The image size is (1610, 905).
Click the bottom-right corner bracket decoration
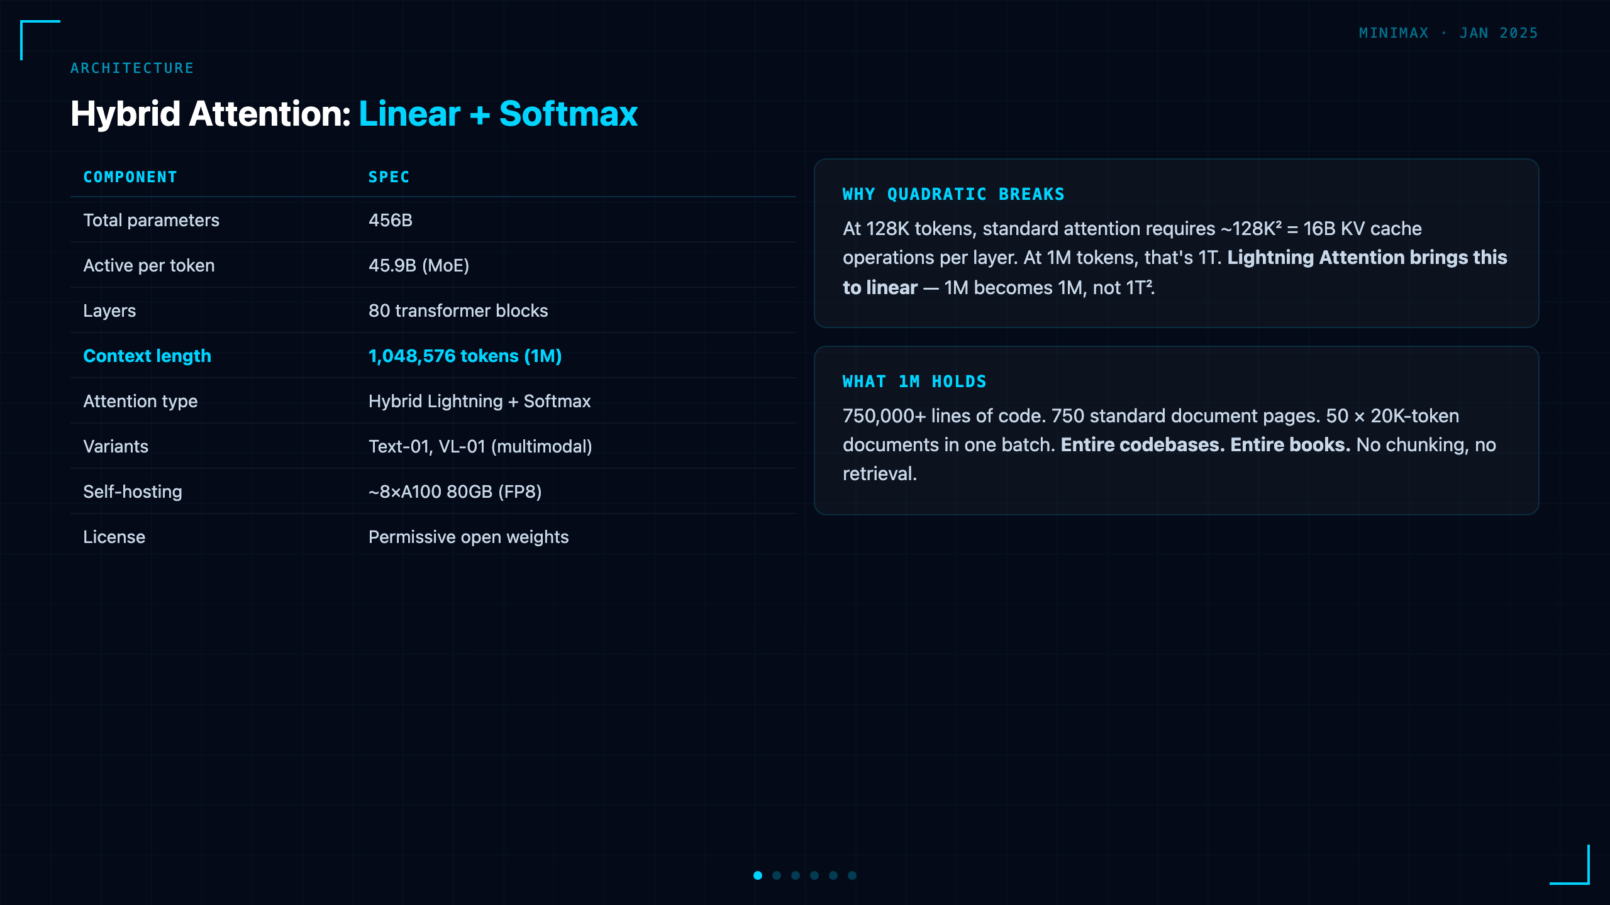tap(1570, 865)
